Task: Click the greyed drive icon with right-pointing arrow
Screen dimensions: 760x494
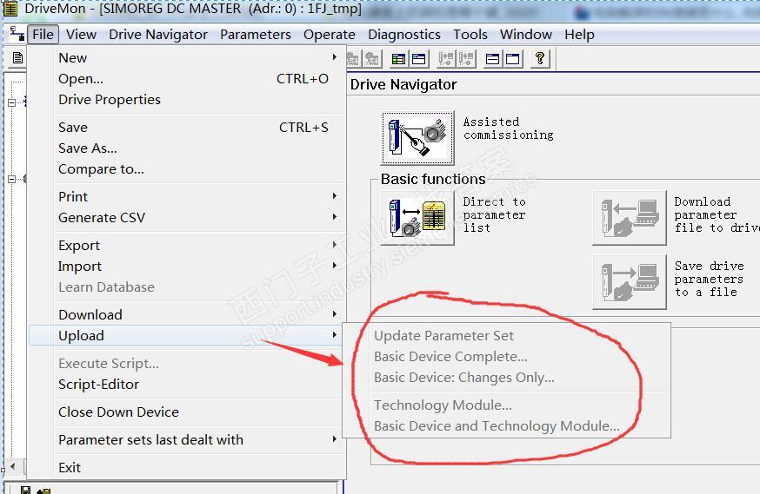Action: pos(445,59)
